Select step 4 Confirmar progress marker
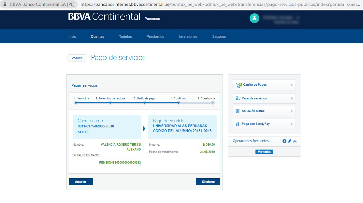Viewport: 363px width, 203px height. [179, 103]
